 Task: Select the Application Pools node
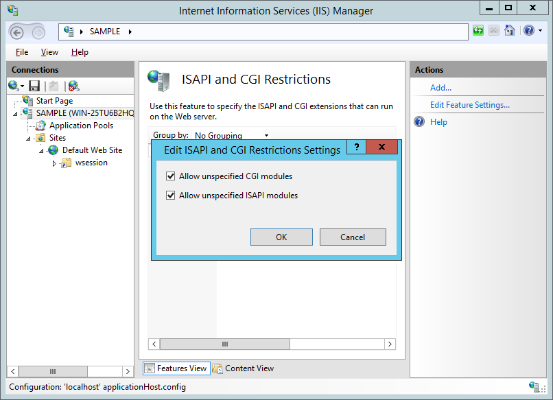point(81,126)
